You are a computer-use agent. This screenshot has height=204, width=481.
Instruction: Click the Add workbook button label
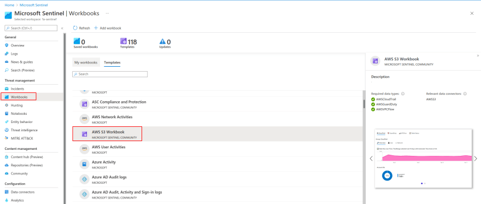[110, 28]
